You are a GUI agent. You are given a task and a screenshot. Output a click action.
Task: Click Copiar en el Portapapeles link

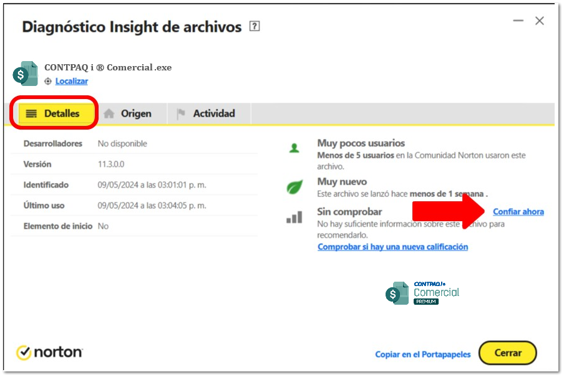(x=422, y=355)
